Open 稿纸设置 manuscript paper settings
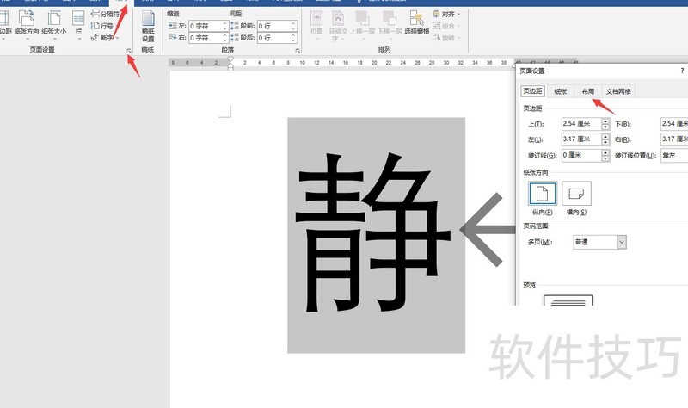Image resolution: width=688 pixels, height=408 pixels. tap(148, 26)
